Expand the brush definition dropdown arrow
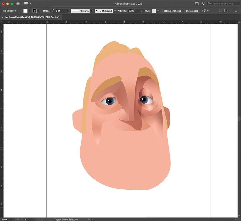This screenshot has width=241, height=221. tap(115, 11)
